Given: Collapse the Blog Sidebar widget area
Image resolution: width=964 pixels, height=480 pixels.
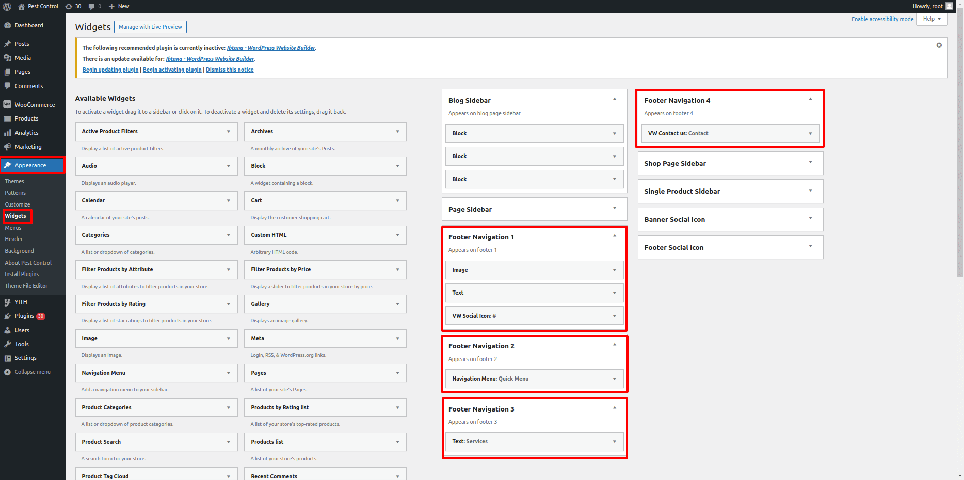Looking at the screenshot, I should pyautogui.click(x=614, y=99).
